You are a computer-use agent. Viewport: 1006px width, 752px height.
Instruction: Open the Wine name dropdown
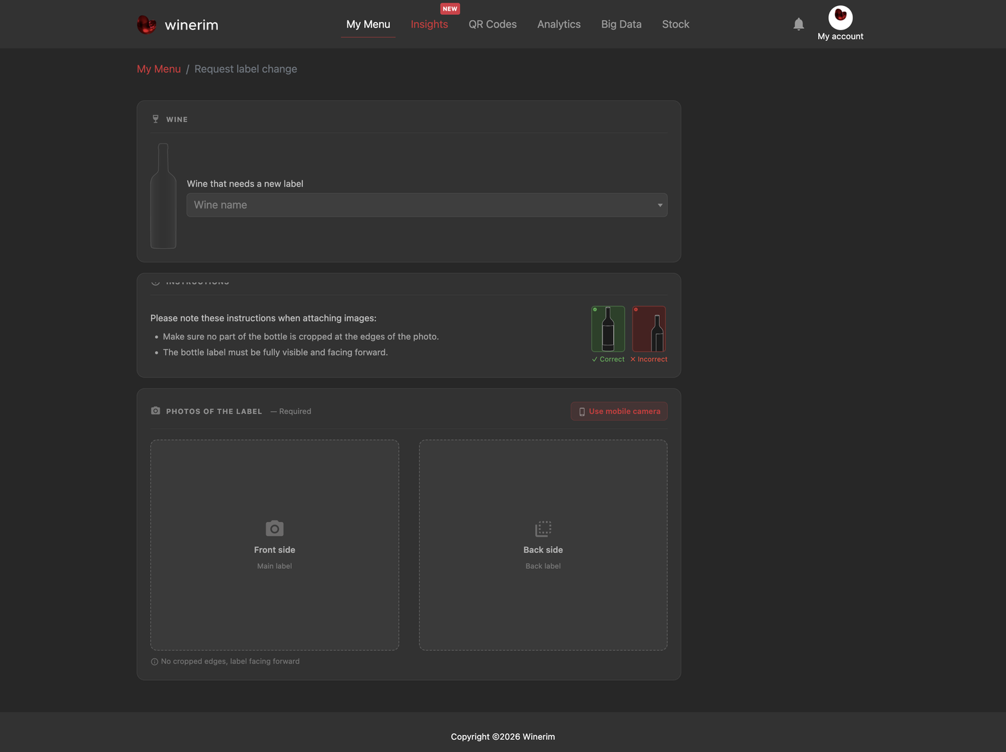coord(427,205)
